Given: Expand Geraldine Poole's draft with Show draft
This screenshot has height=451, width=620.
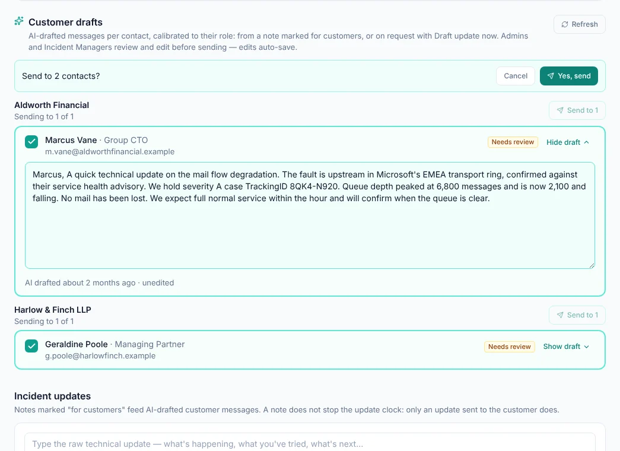Looking at the screenshot, I should click(x=566, y=347).
